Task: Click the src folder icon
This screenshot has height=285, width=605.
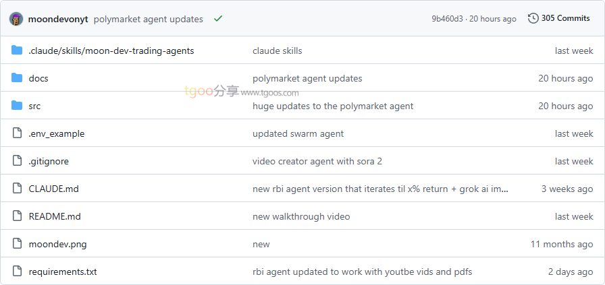Action: coord(17,106)
